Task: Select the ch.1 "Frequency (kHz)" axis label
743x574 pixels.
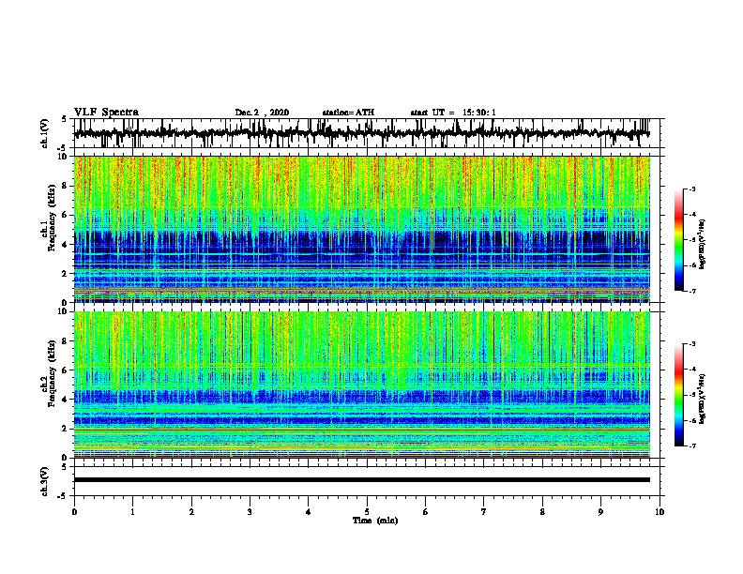Action: click(x=52, y=219)
